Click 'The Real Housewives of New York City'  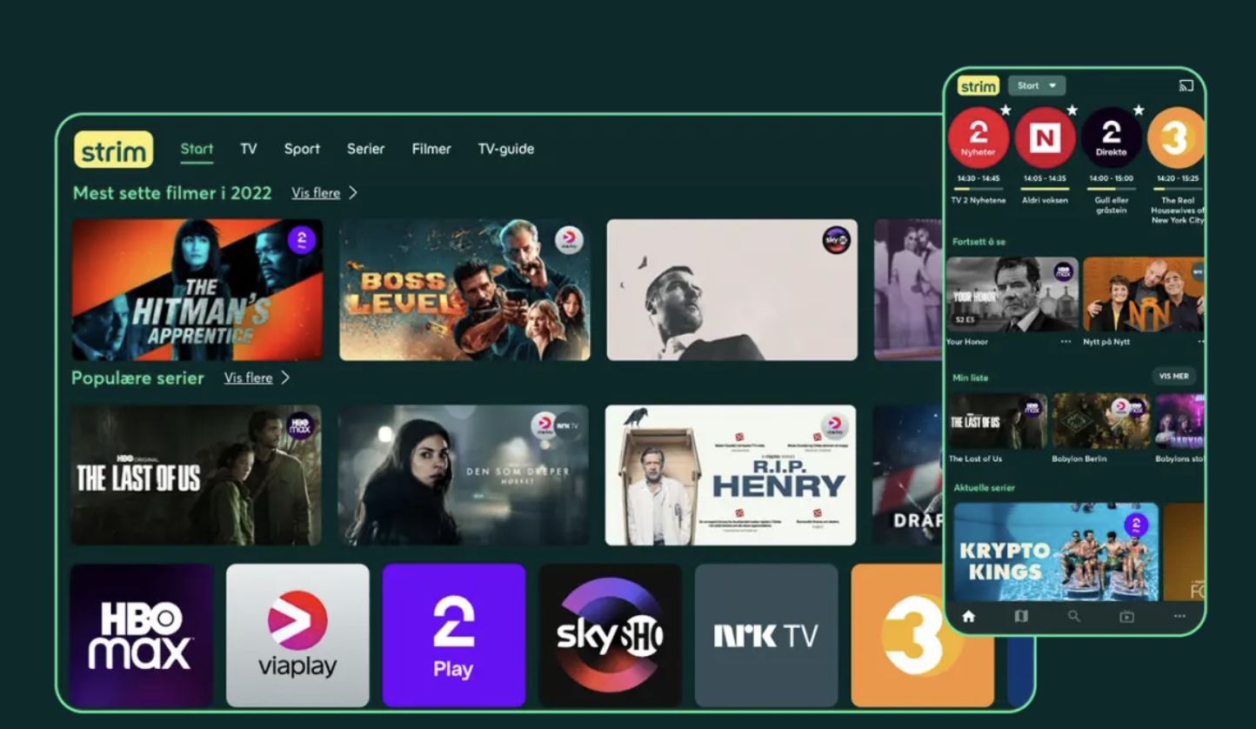tap(1177, 211)
